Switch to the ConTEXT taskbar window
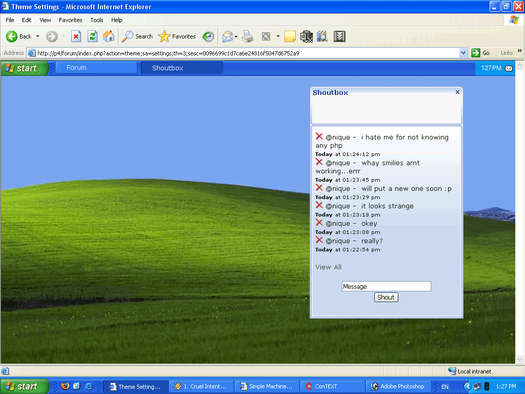 [x=332, y=386]
